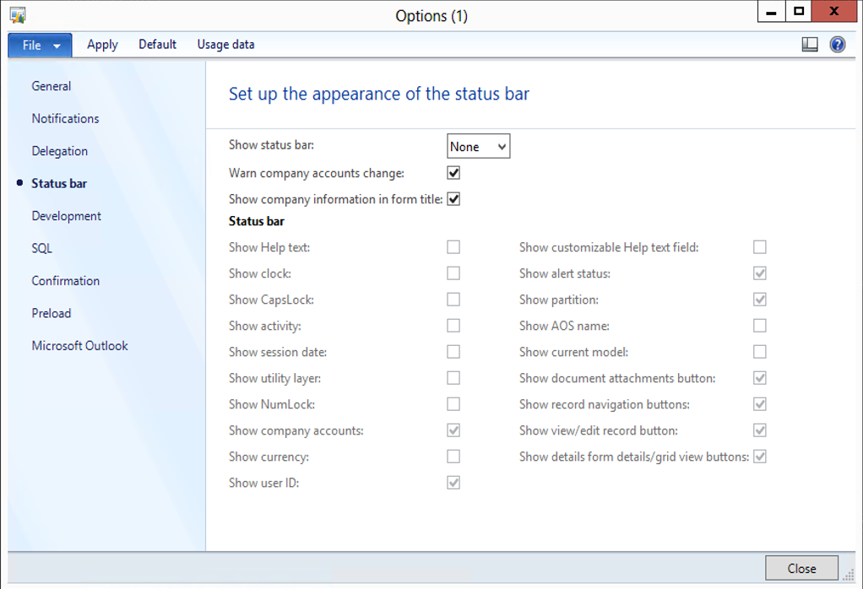Screen dimensions: 863x589
Task: Click the Help question mark icon
Action: pos(837,45)
